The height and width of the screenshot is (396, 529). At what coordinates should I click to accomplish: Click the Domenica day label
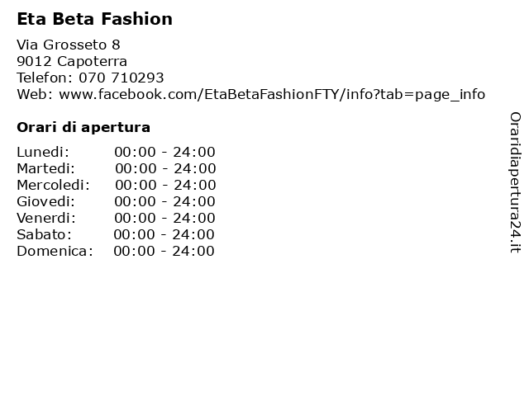click(55, 251)
